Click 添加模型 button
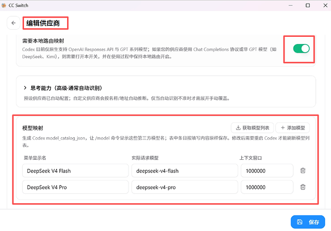 click(x=293, y=128)
